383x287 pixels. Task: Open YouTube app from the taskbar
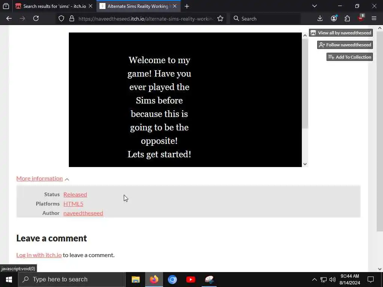click(190, 280)
